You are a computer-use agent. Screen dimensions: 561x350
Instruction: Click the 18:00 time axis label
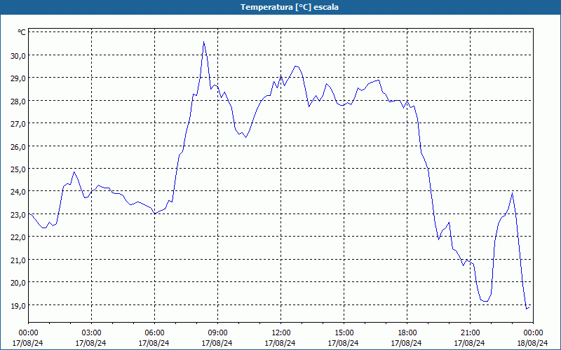coord(407,332)
